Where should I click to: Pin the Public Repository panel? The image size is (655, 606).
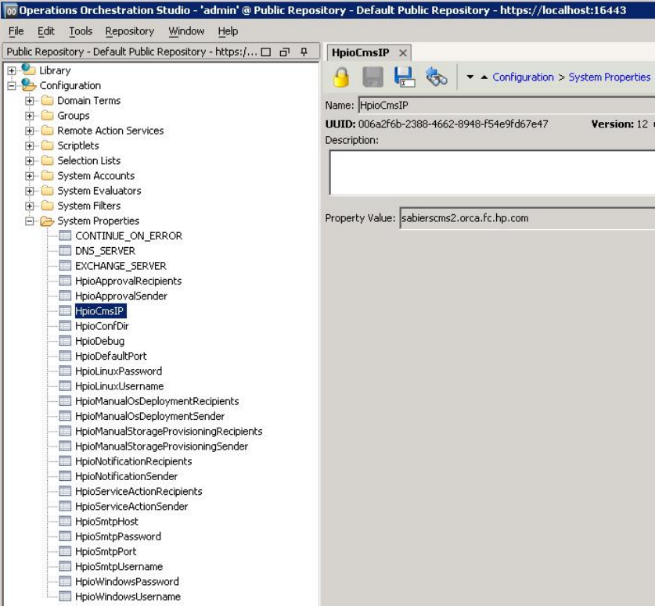[304, 52]
